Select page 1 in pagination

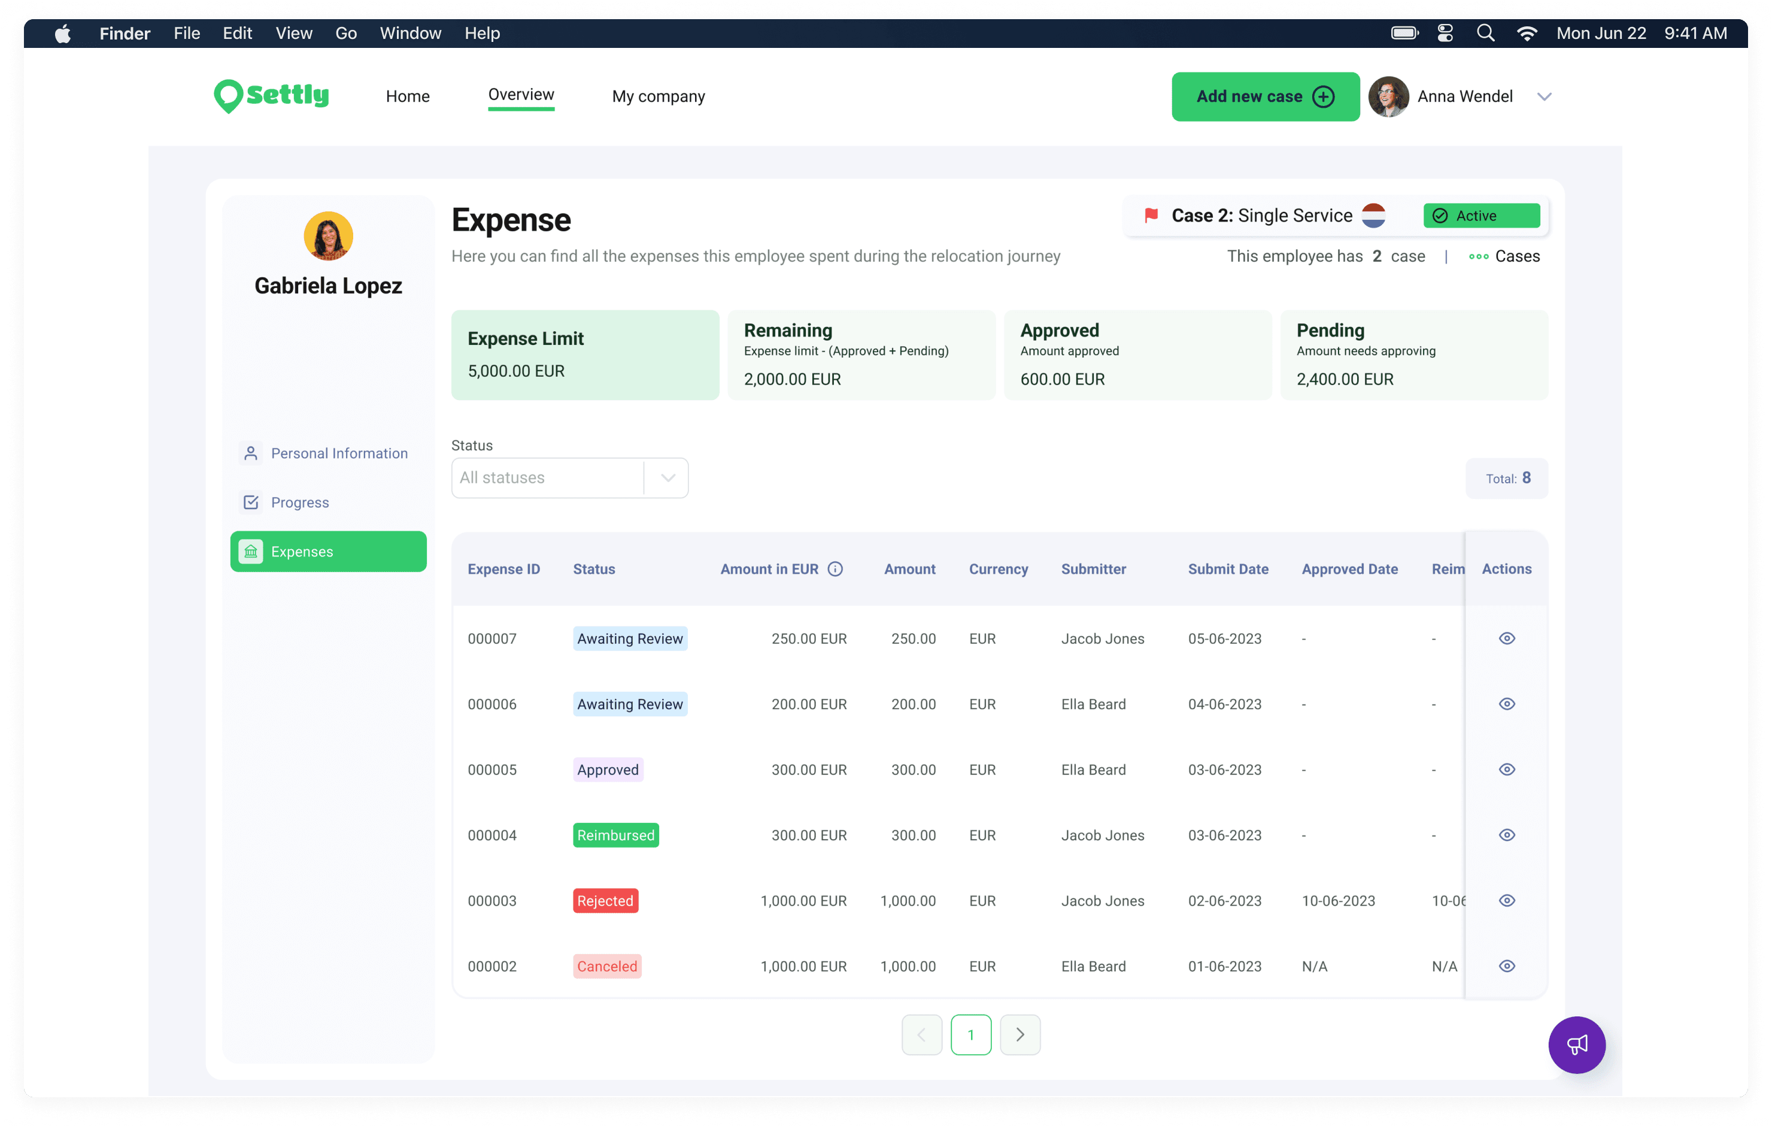click(970, 1035)
